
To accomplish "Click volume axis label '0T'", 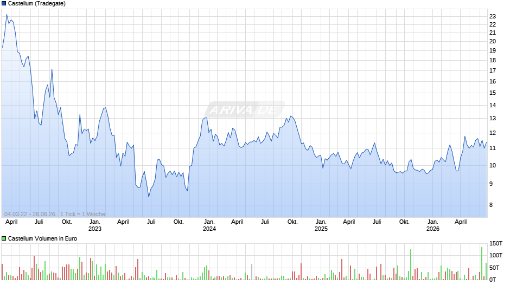I will [493, 280].
